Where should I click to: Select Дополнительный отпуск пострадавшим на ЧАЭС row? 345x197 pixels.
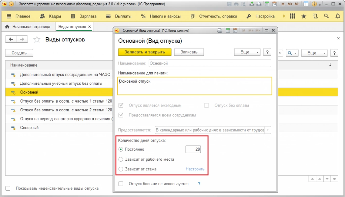(x=59, y=74)
